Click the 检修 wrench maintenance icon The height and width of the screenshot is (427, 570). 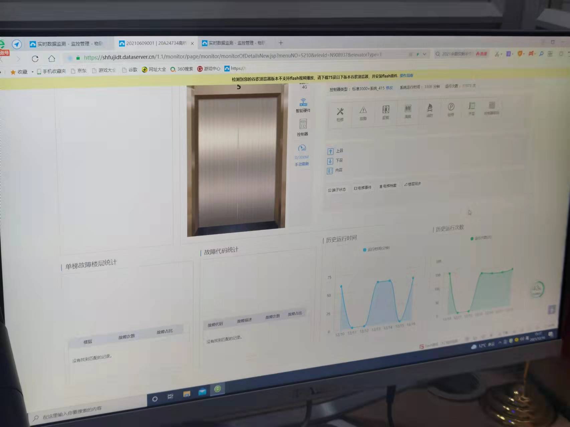coord(340,112)
